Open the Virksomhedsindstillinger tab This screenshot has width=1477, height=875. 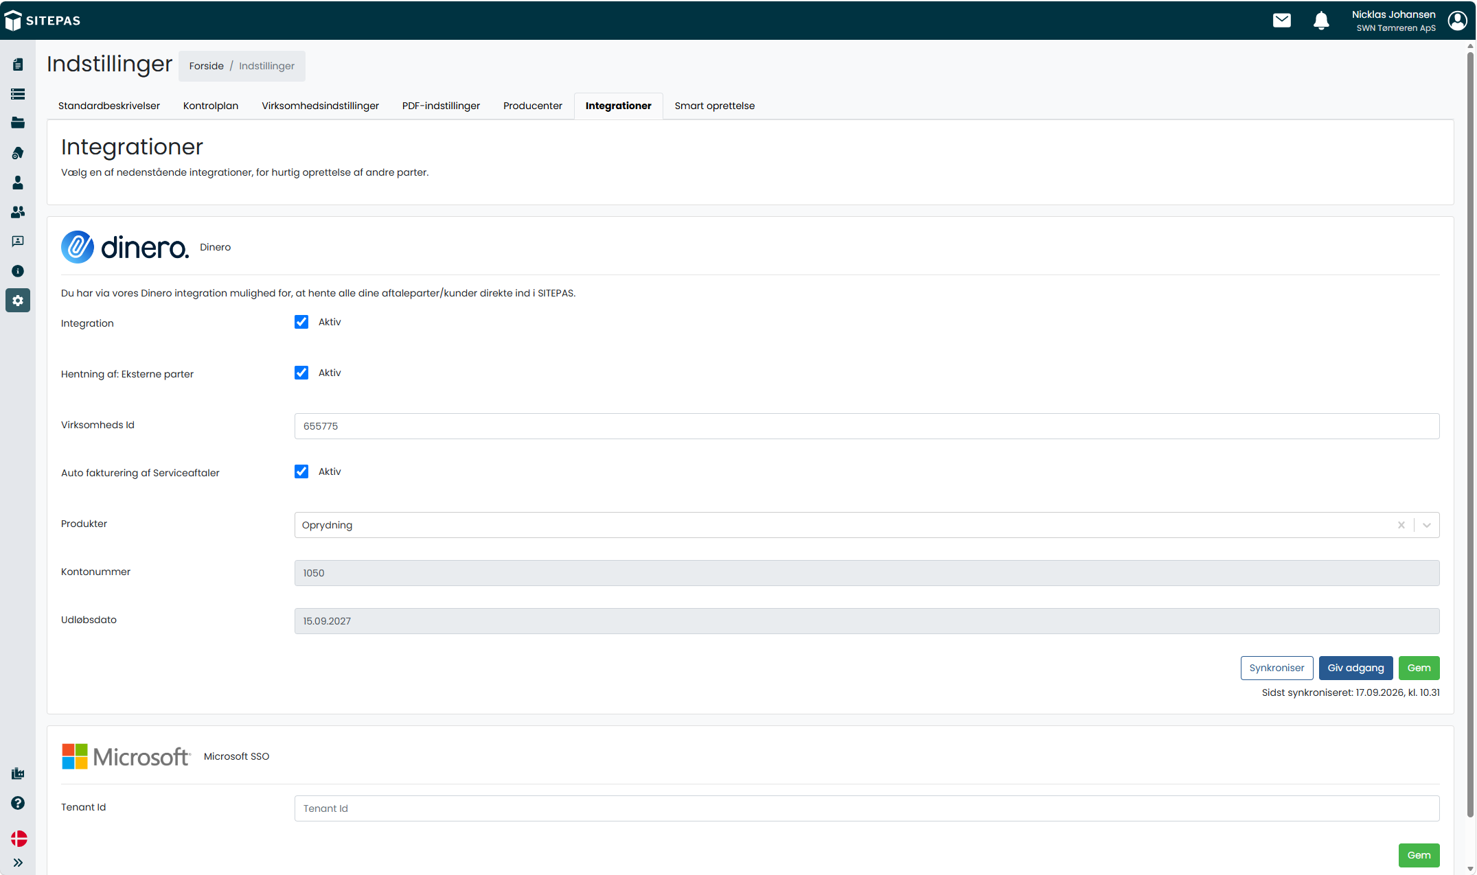click(320, 106)
